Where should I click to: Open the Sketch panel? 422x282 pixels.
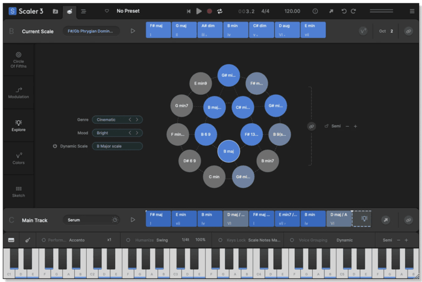[x=19, y=191]
